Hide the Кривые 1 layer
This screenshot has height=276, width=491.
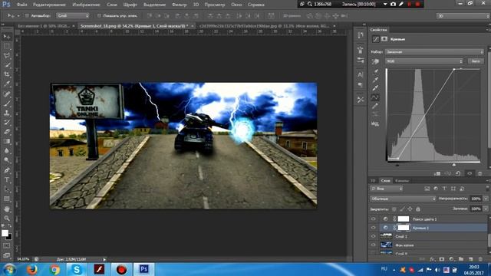pyautogui.click(x=373, y=228)
